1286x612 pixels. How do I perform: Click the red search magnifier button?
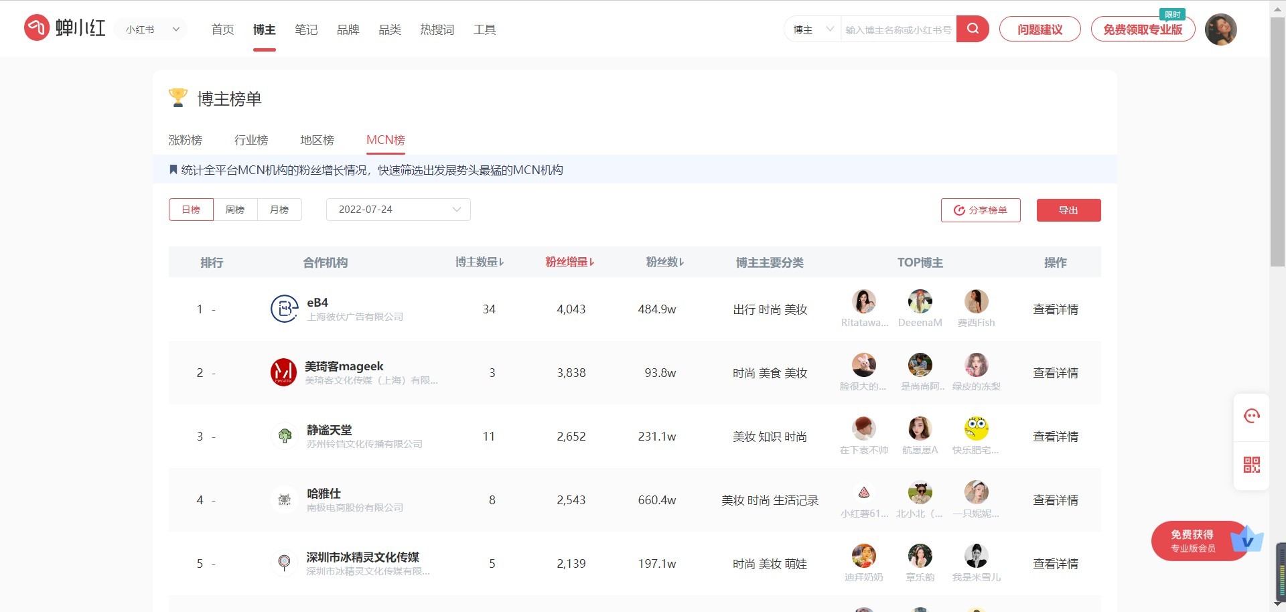pos(973,29)
